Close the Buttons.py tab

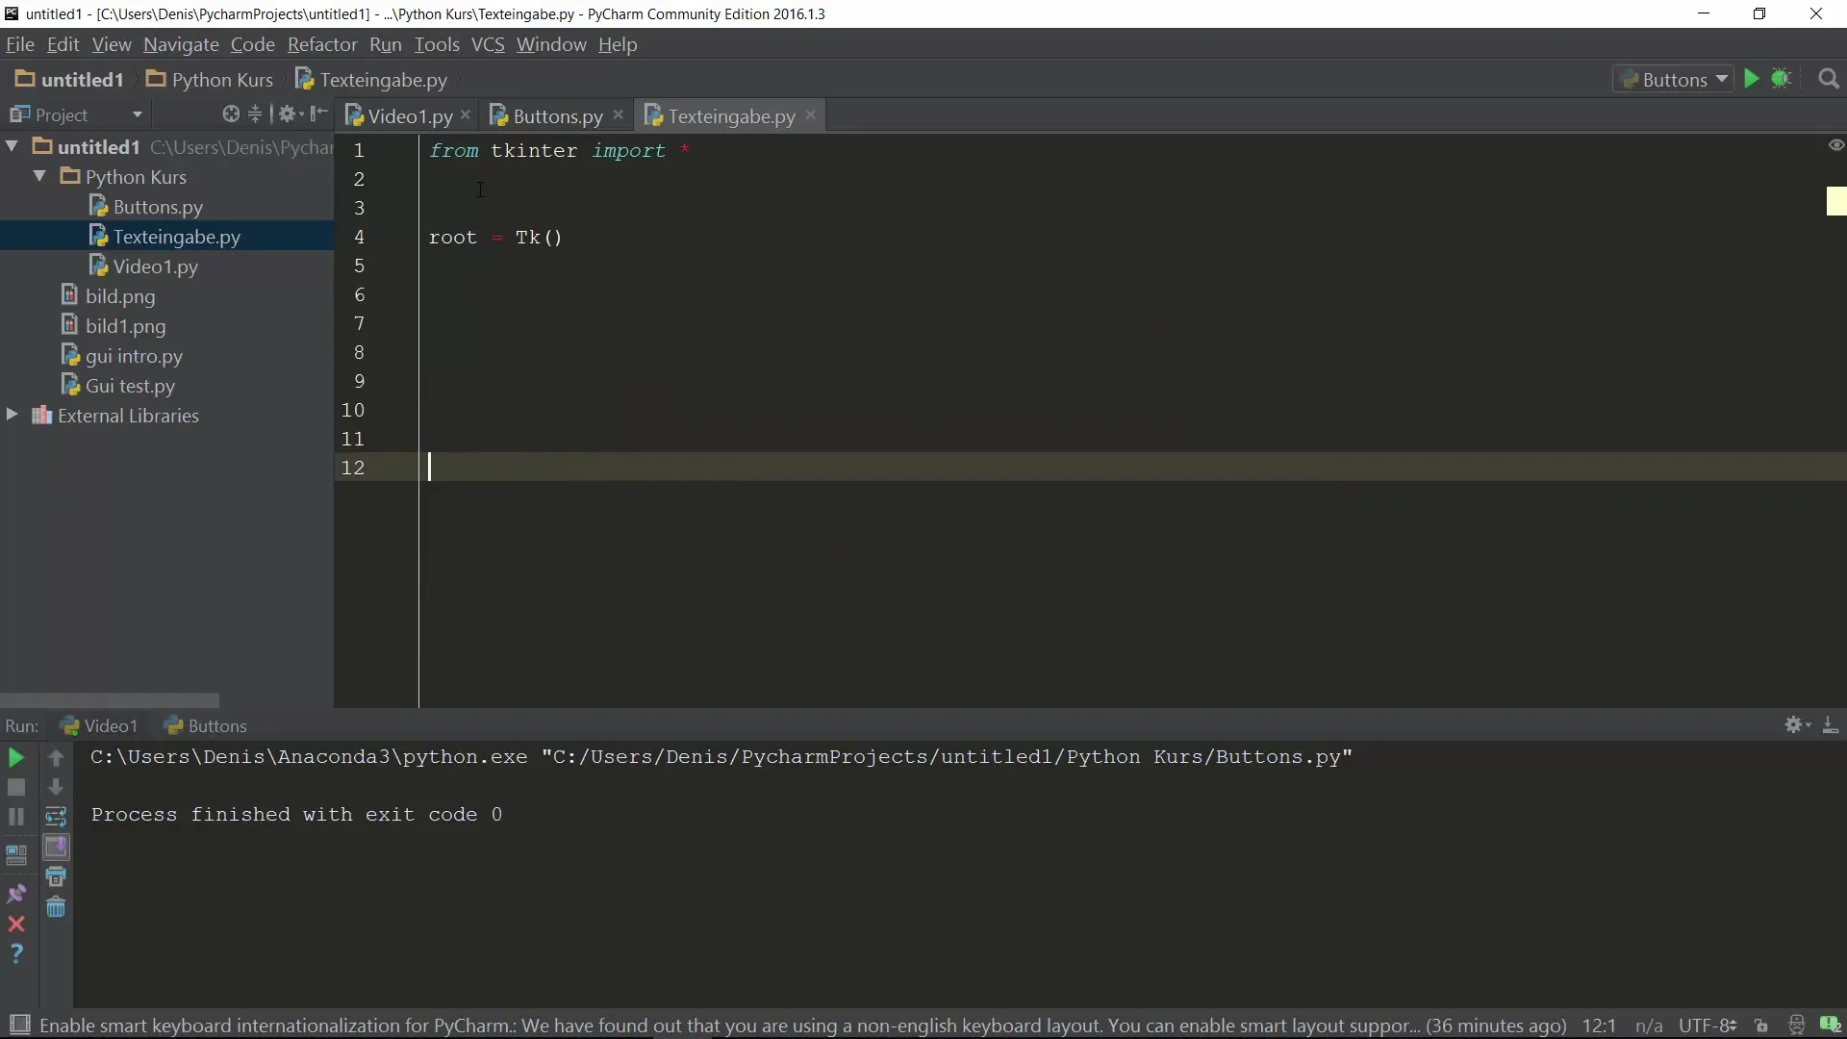coord(619,114)
